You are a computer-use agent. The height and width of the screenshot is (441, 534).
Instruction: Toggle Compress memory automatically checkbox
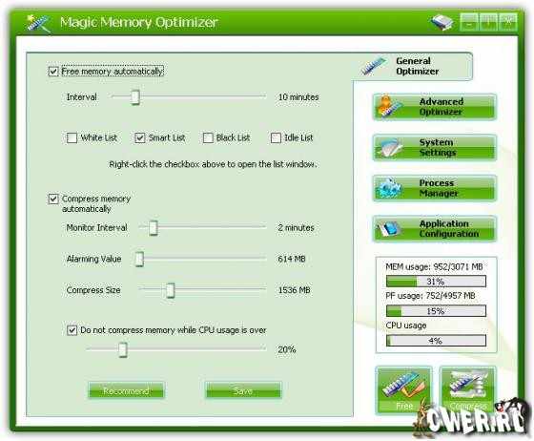pyautogui.click(x=53, y=199)
